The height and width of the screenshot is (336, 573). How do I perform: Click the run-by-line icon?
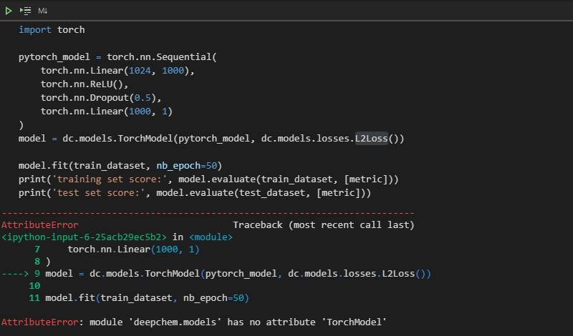click(25, 11)
